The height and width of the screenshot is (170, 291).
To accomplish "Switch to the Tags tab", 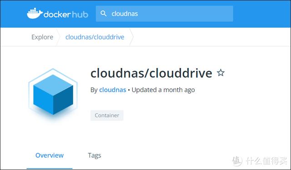I will (95, 155).
